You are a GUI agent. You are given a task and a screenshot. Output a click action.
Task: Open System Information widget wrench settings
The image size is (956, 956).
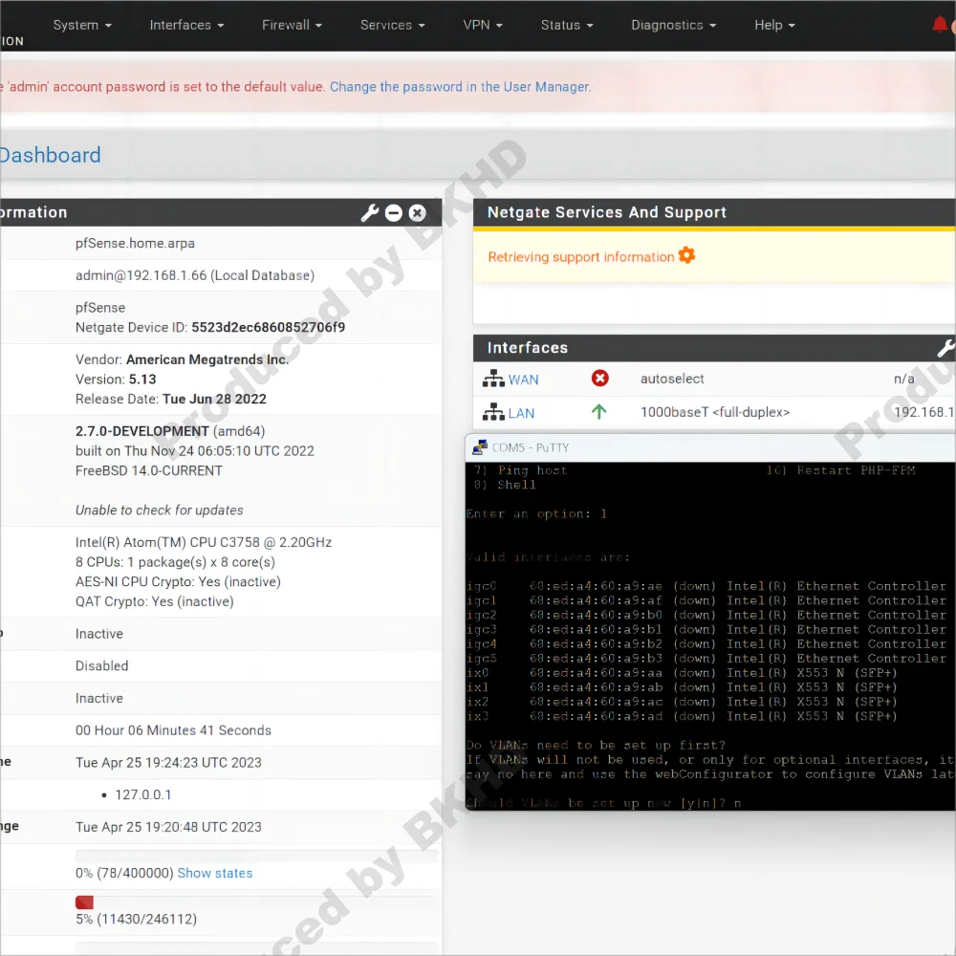(369, 213)
